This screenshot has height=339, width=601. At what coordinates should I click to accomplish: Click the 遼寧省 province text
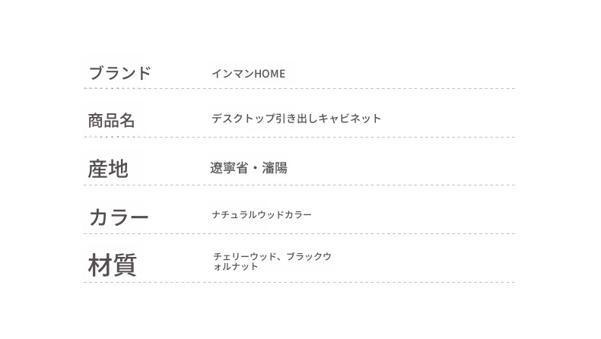229,168
